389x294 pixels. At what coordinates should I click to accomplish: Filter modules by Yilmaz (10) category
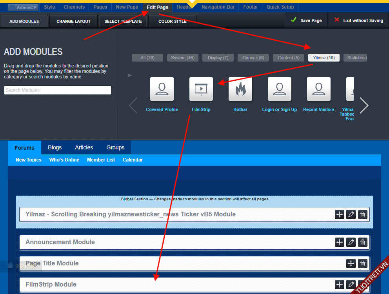(324, 58)
